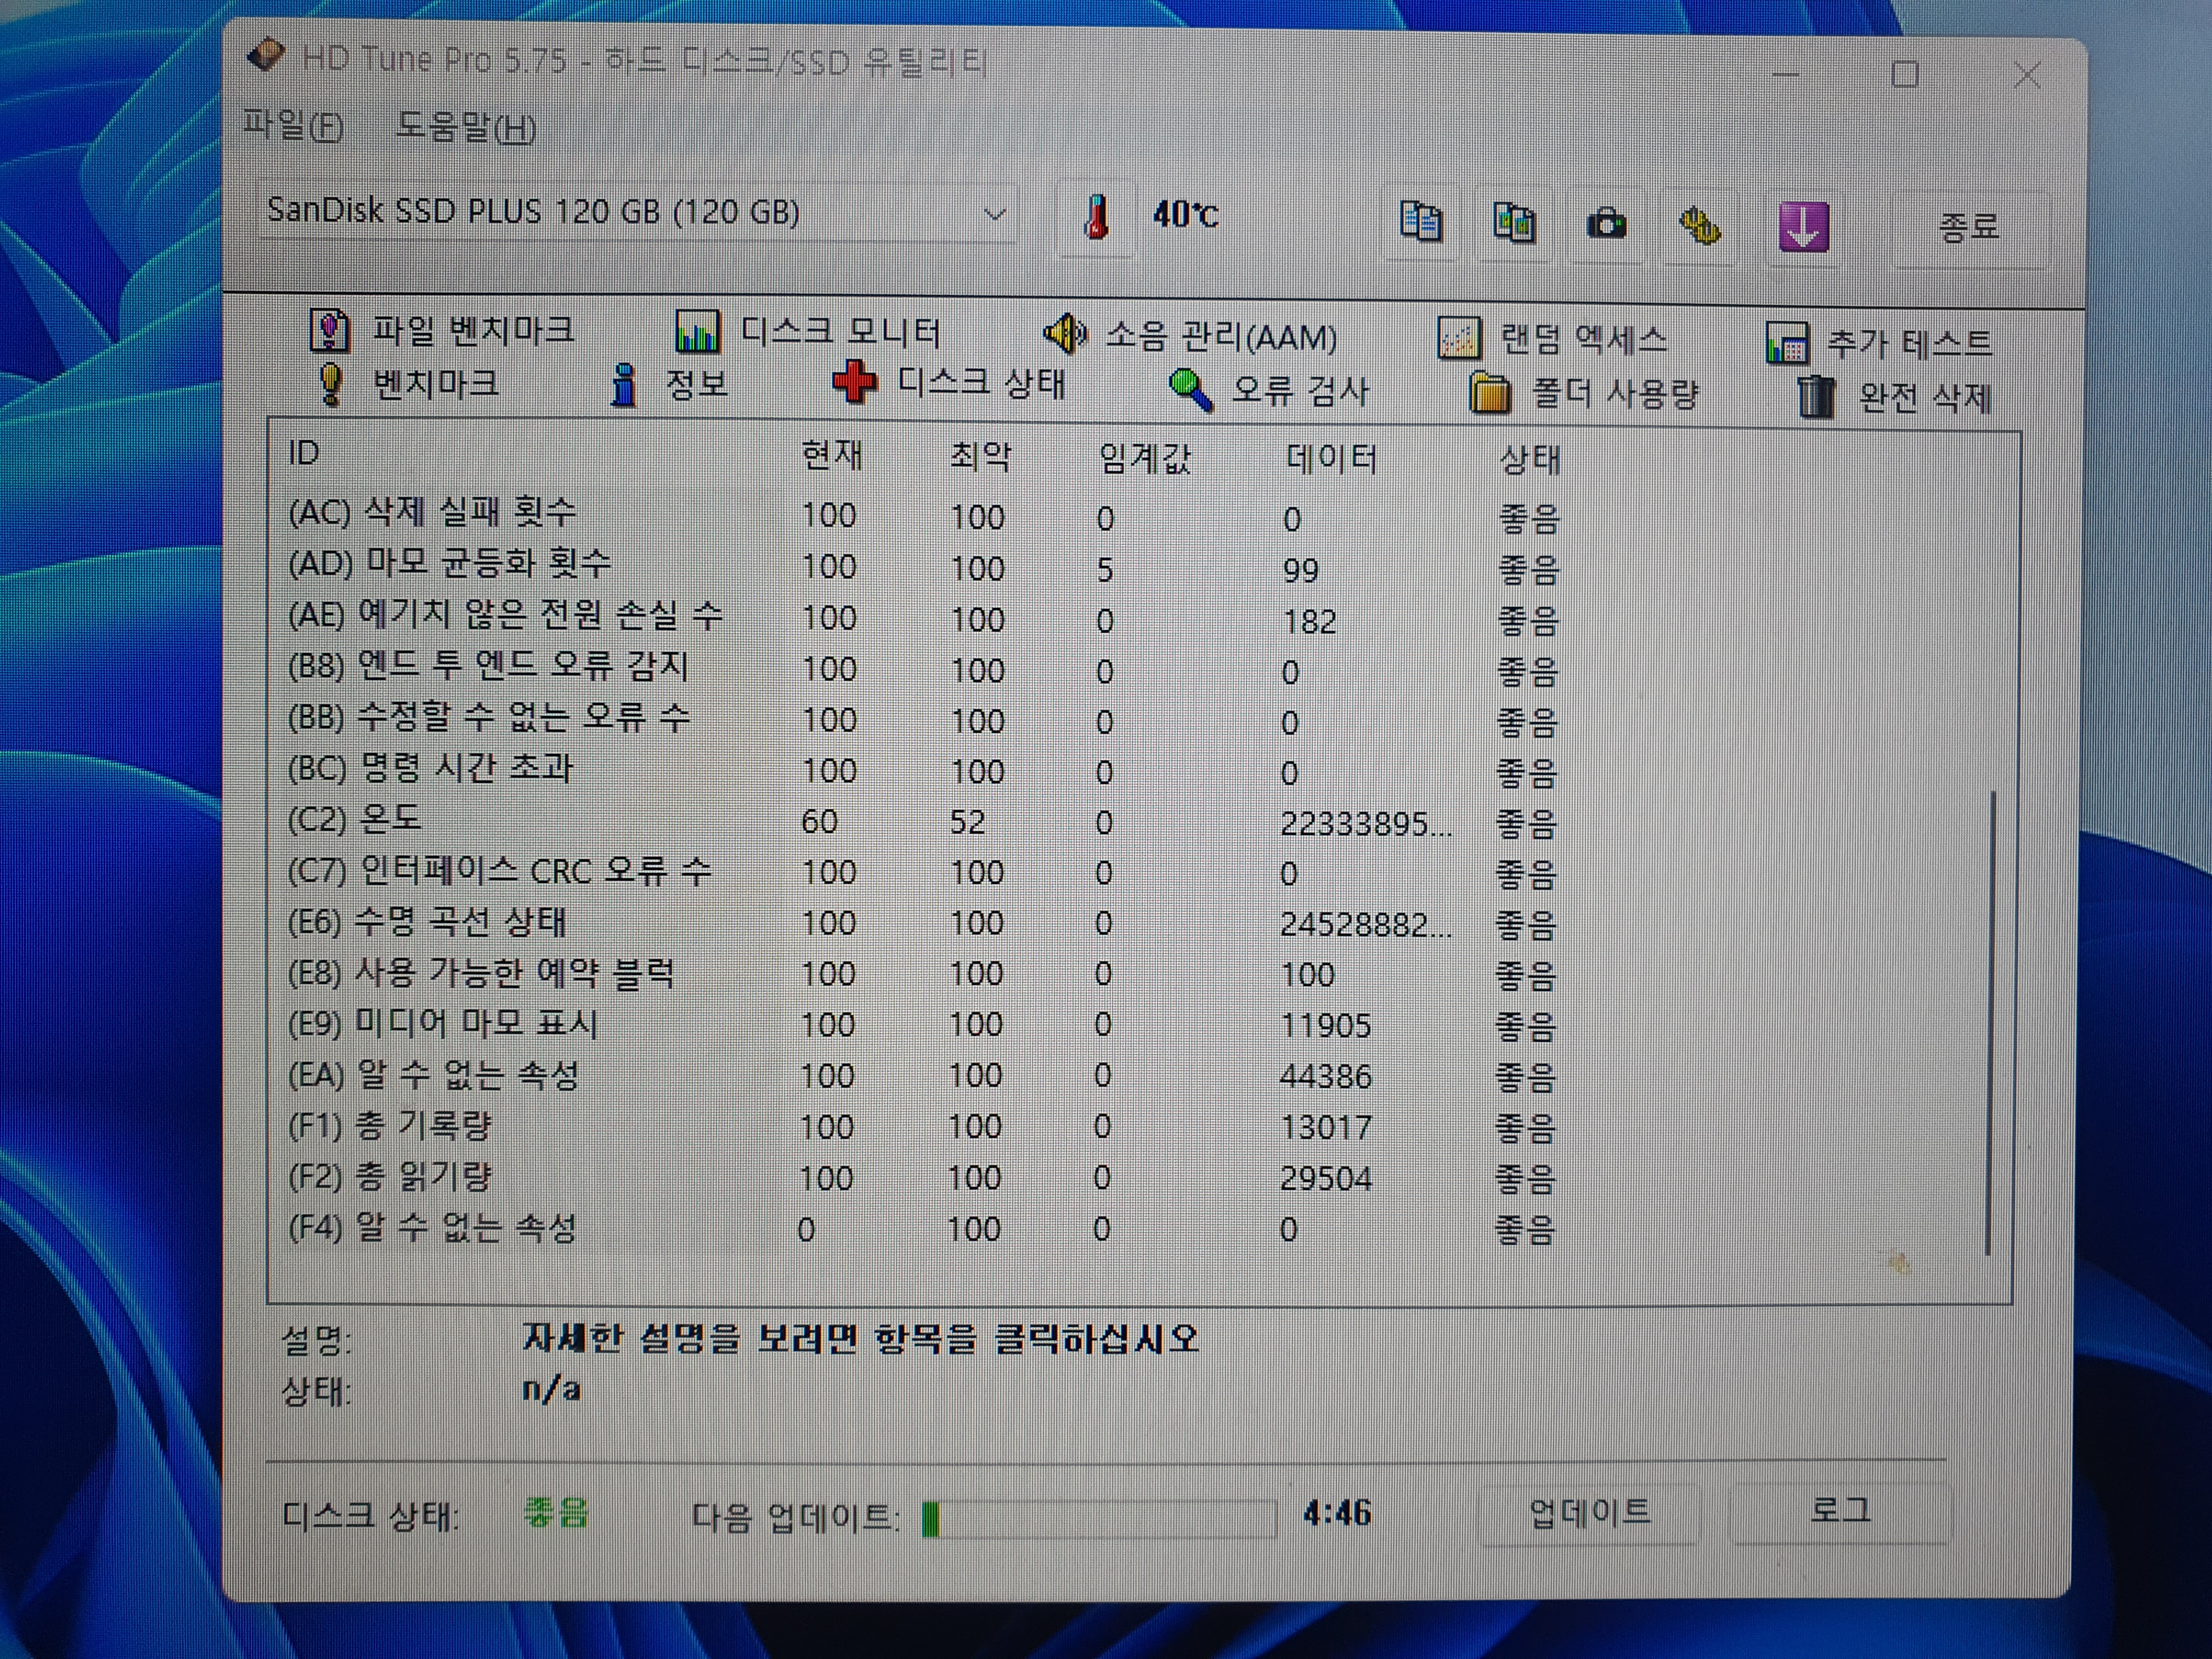The image size is (2212, 1659).
Task: Click the 로그 button
Action: coord(1841,1511)
